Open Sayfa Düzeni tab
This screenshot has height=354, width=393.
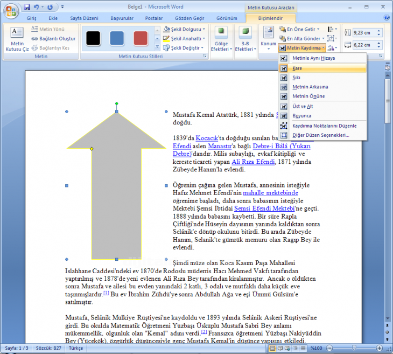coord(84,18)
